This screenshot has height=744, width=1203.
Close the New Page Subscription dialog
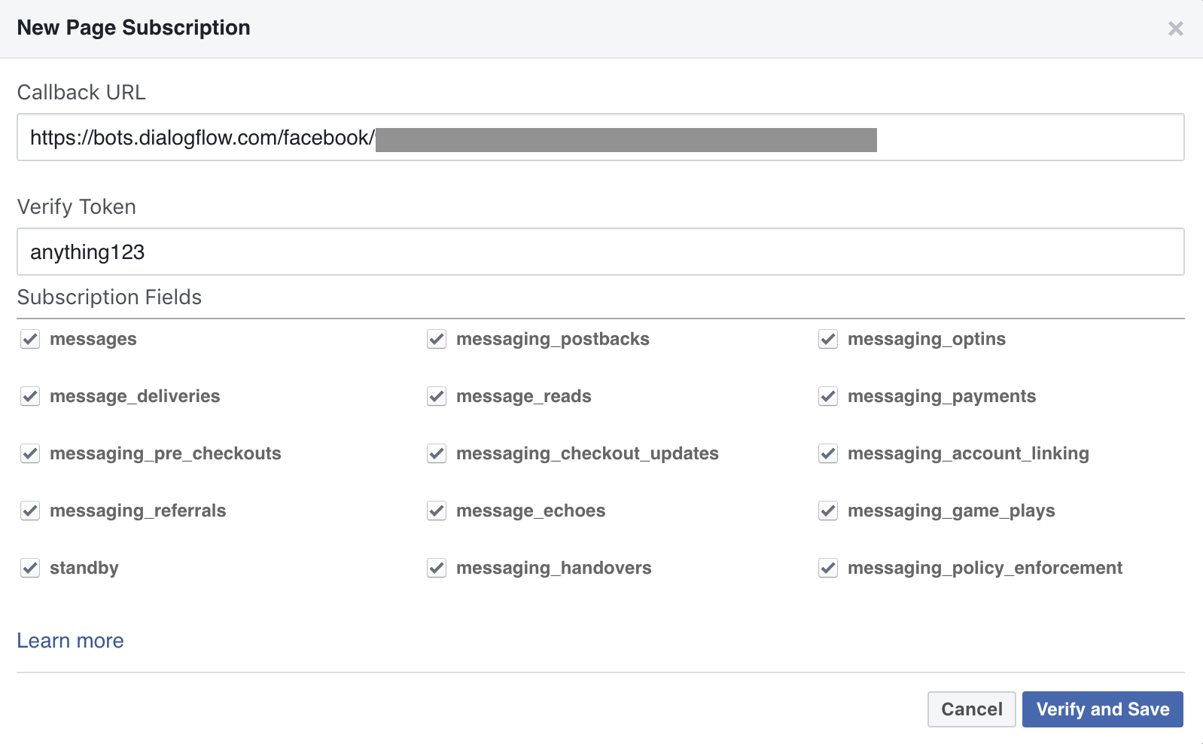[x=1175, y=29]
